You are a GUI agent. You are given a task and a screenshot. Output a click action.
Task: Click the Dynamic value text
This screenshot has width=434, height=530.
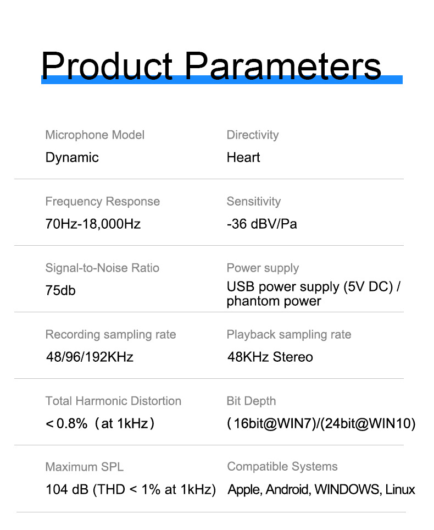point(72,158)
